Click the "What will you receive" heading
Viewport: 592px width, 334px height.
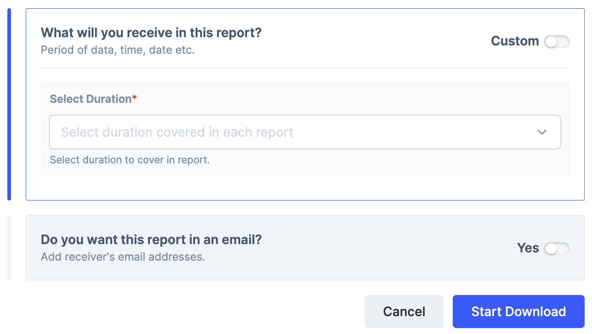pyautogui.click(x=151, y=33)
